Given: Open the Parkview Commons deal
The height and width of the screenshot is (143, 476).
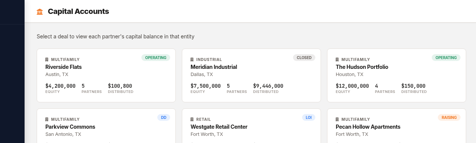Looking at the screenshot, I should click(106, 126).
